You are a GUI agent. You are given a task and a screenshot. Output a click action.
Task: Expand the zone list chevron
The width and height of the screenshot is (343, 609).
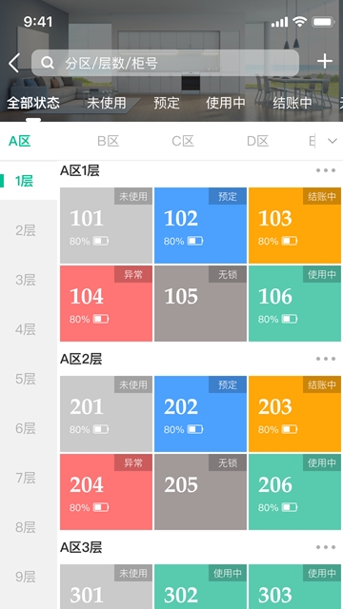pos(333,141)
